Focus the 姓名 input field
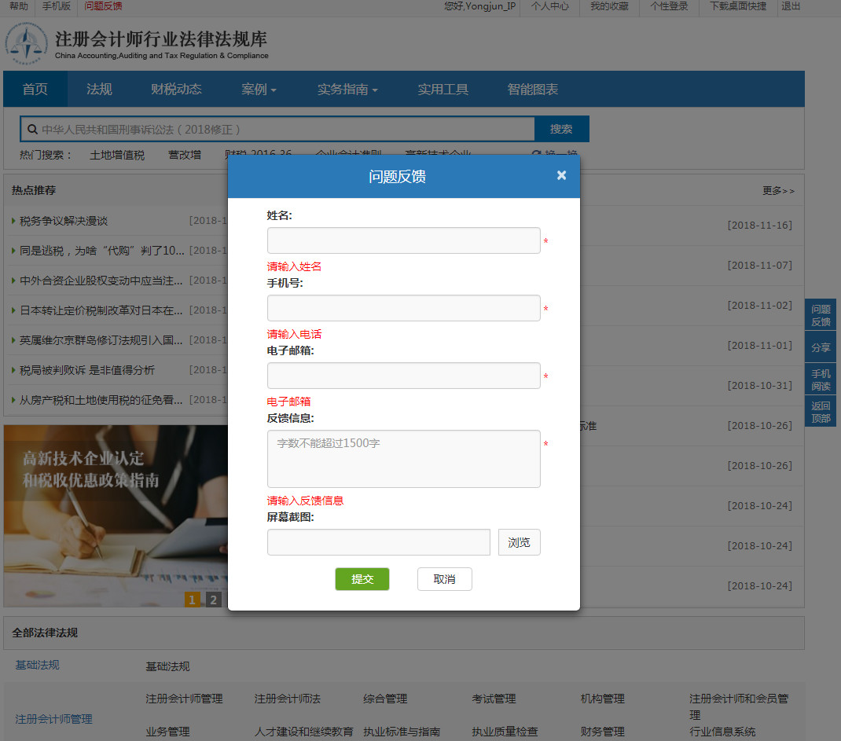The height and width of the screenshot is (741, 841). 403,240
